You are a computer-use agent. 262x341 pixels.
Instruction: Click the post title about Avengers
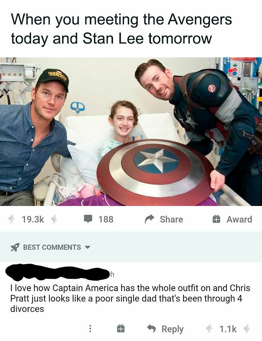coord(121,29)
